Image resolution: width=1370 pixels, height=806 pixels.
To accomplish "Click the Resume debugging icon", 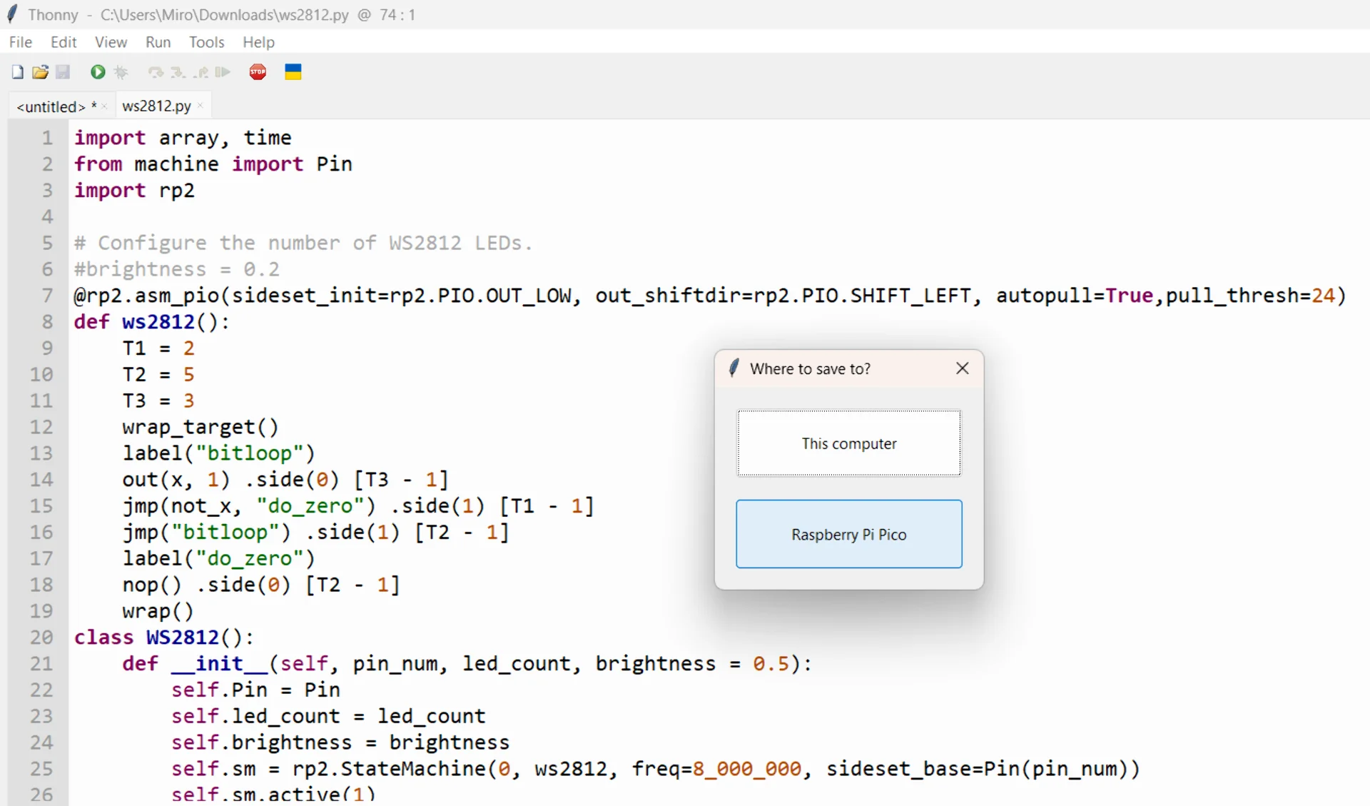I will (x=223, y=72).
